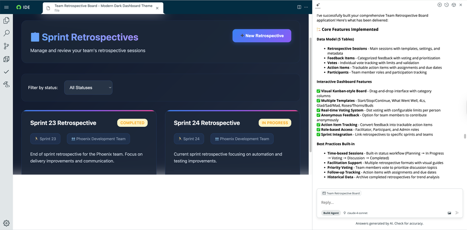This screenshot has width=467, height=230.
Task: Click Phoenix Development Team chip on Sprint 24 card
Action: pyautogui.click(x=242, y=138)
